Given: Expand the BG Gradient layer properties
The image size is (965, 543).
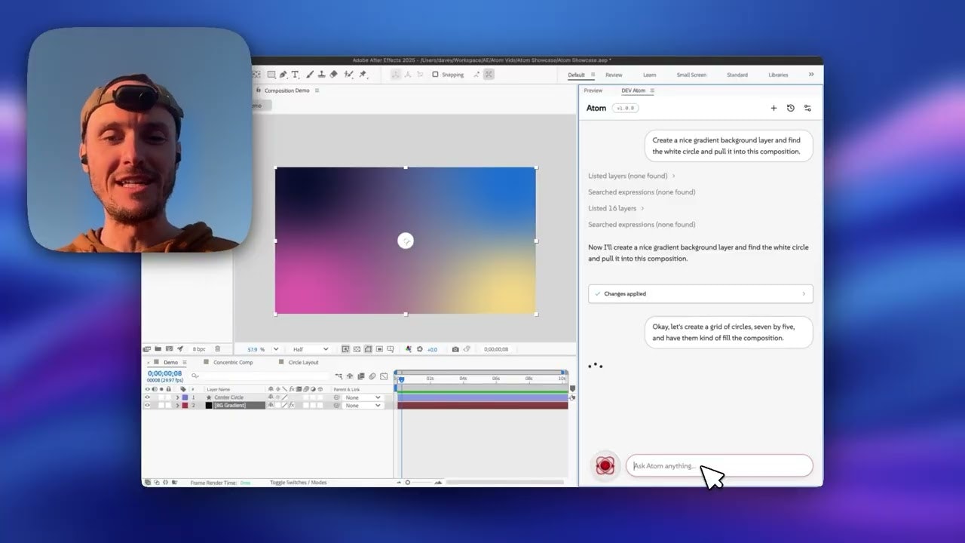Looking at the screenshot, I should [178, 406].
